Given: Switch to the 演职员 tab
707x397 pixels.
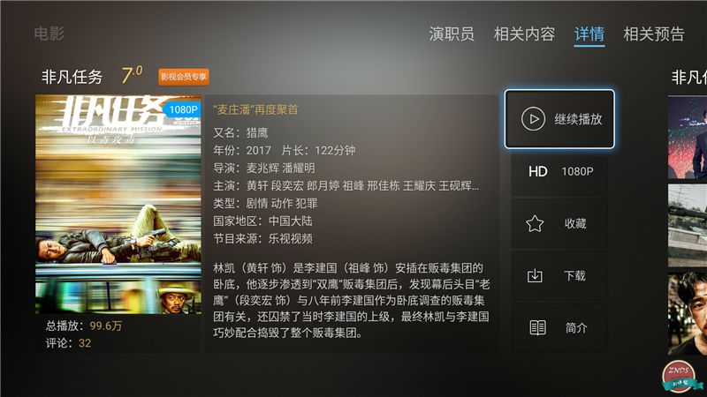Looking at the screenshot, I should (x=452, y=34).
